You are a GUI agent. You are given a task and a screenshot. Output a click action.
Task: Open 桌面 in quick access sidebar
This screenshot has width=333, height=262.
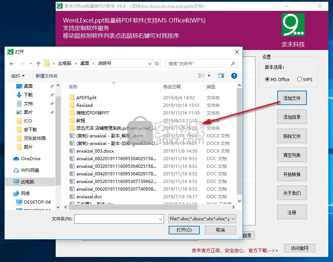click(x=28, y=86)
